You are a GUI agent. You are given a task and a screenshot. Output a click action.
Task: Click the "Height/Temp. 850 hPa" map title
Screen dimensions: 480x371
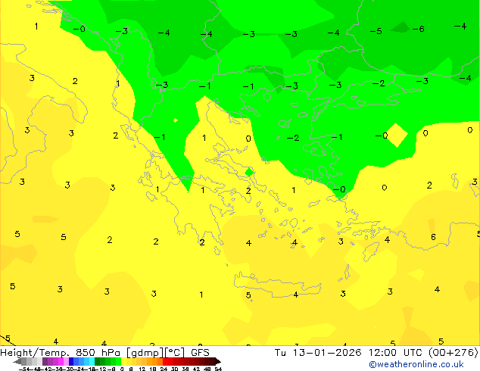(x=61, y=353)
